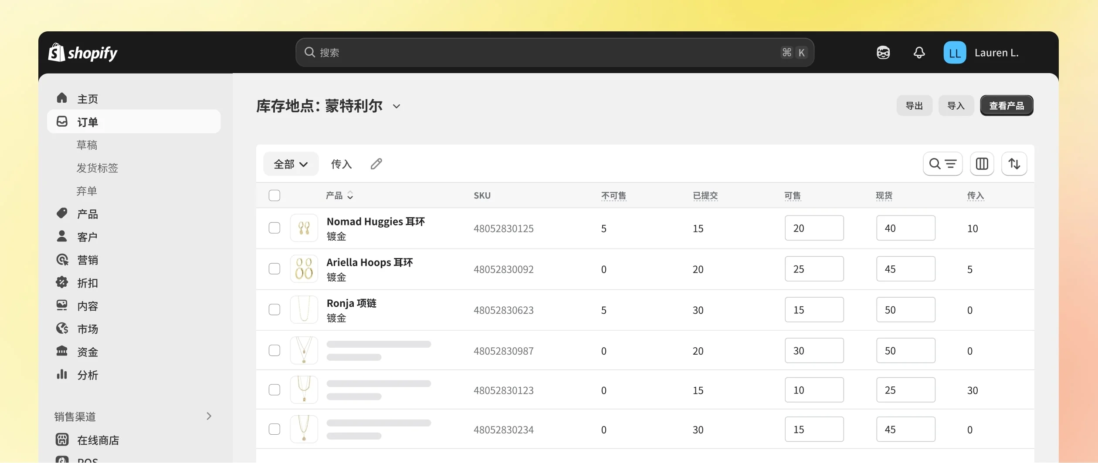Click Nomad Huggies earrings thumbnail
Viewport: 1098px width, 463px height.
[x=304, y=228]
